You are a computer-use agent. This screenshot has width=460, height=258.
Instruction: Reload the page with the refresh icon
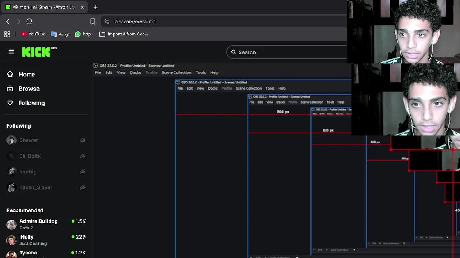(29, 21)
